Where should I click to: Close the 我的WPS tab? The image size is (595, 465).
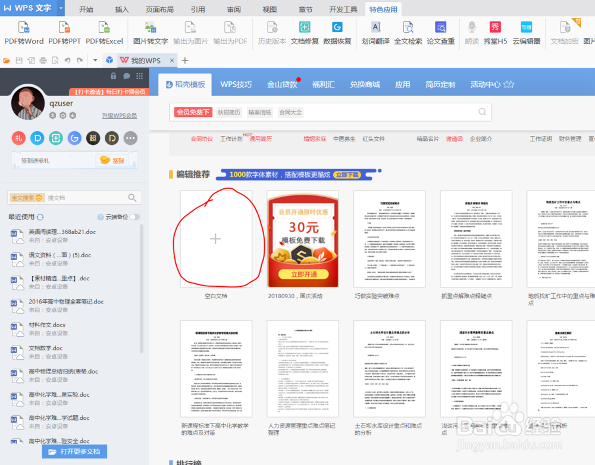click(171, 61)
